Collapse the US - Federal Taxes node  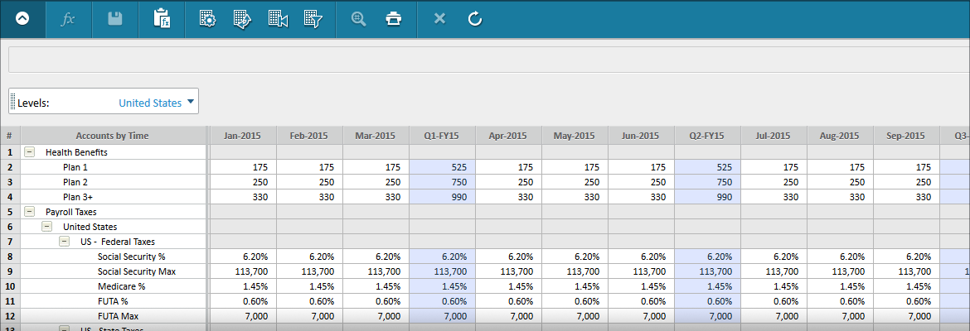pyautogui.click(x=64, y=242)
